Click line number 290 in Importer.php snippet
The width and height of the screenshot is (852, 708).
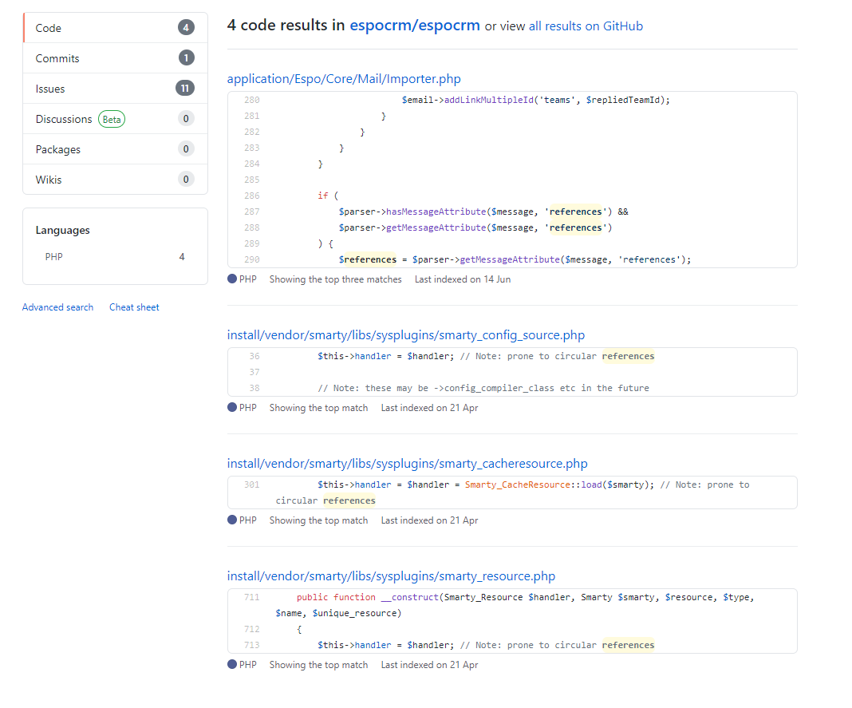251,259
